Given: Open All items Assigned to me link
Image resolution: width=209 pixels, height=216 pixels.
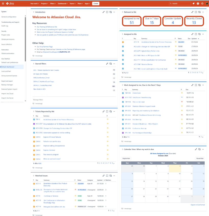Looking at the screenshot, I should pyautogui.click(x=159, y=153).
